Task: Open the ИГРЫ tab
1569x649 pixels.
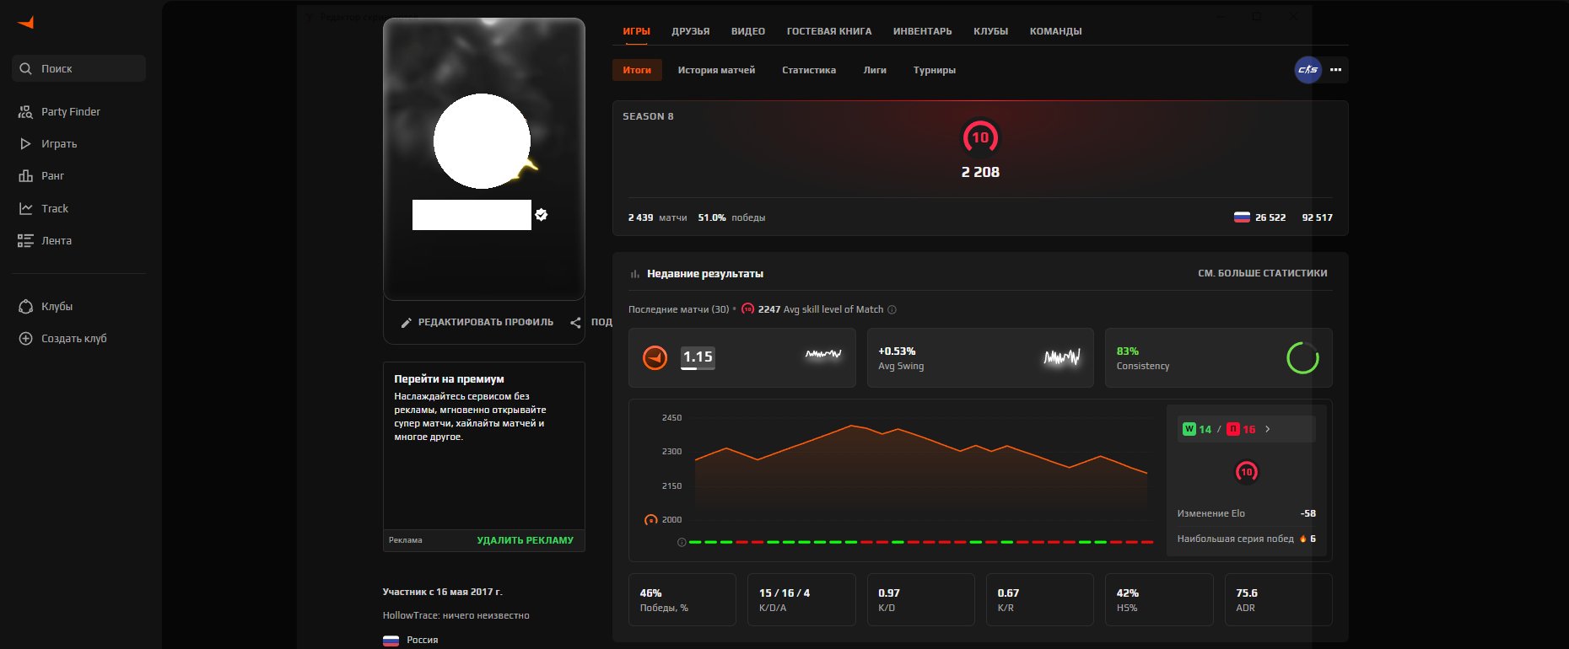Action: tap(636, 31)
